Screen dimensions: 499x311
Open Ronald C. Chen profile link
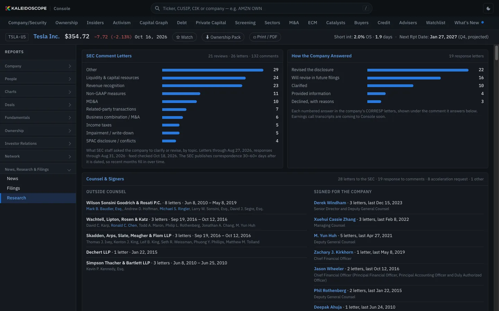(x=124, y=225)
